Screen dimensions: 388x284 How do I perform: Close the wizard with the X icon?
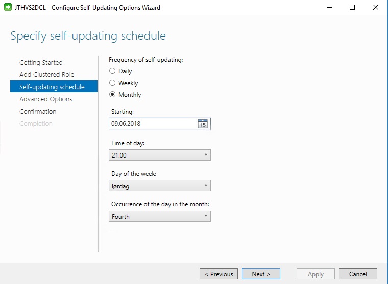[376, 8]
